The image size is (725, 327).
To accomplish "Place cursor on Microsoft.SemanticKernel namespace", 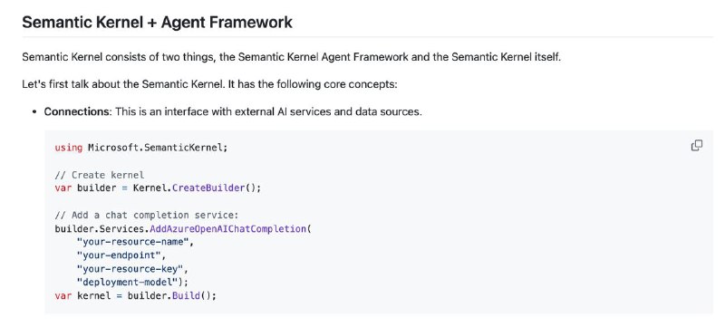I will 158,148.
